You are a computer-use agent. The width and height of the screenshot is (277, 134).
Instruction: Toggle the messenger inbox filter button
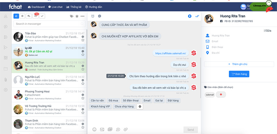click(x=23, y=16)
